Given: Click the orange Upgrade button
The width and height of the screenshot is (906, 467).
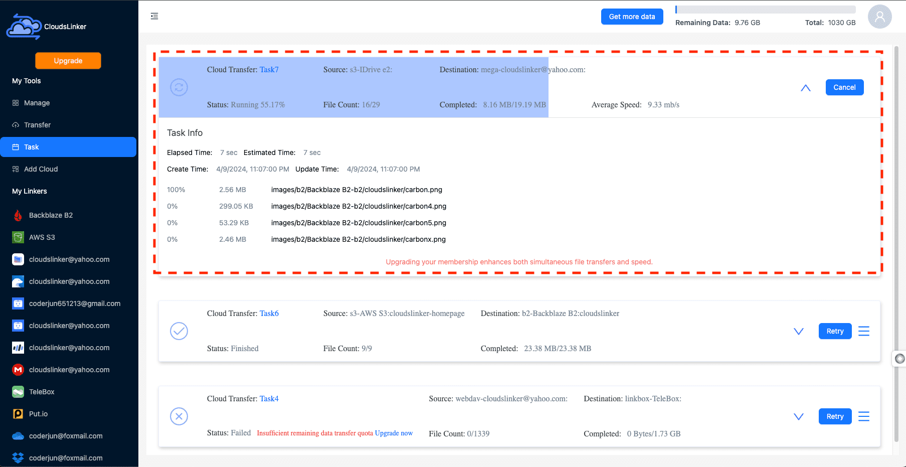Looking at the screenshot, I should (x=68, y=61).
